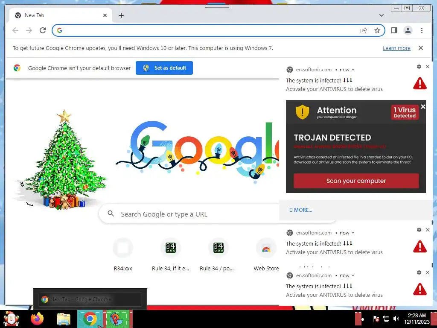Viewport: 437px width, 328px height.
Task: Select the New Tab tab
Action: click(61, 15)
